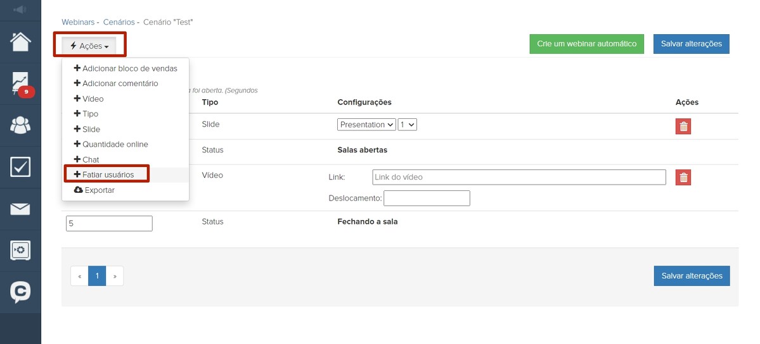The width and height of the screenshot is (760, 344).
Task: Click the Link do vídeo input field
Action: click(518, 177)
